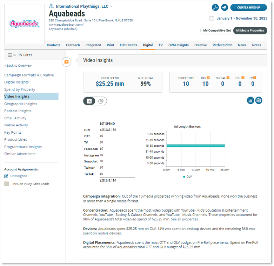Open the TV tab
The width and height of the screenshot is (274, 266).
pos(160,45)
